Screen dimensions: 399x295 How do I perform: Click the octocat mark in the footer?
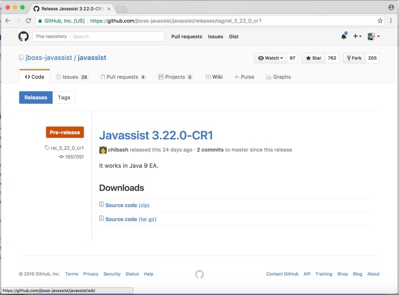point(199,274)
